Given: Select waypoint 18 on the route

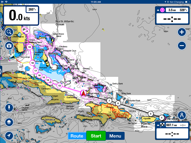Looking at the screenshot, I should 32,63.
